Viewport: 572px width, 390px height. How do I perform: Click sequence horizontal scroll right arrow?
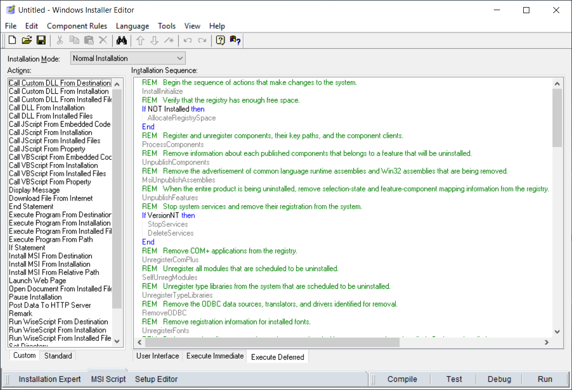(547, 342)
